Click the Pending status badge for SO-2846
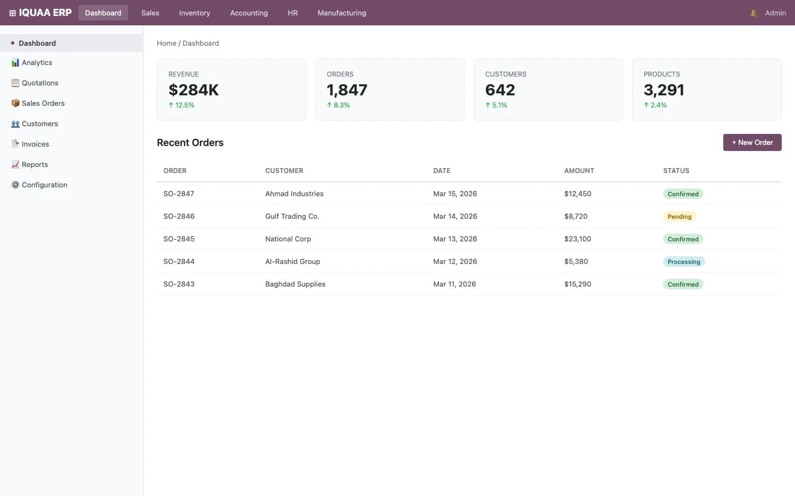 click(680, 216)
